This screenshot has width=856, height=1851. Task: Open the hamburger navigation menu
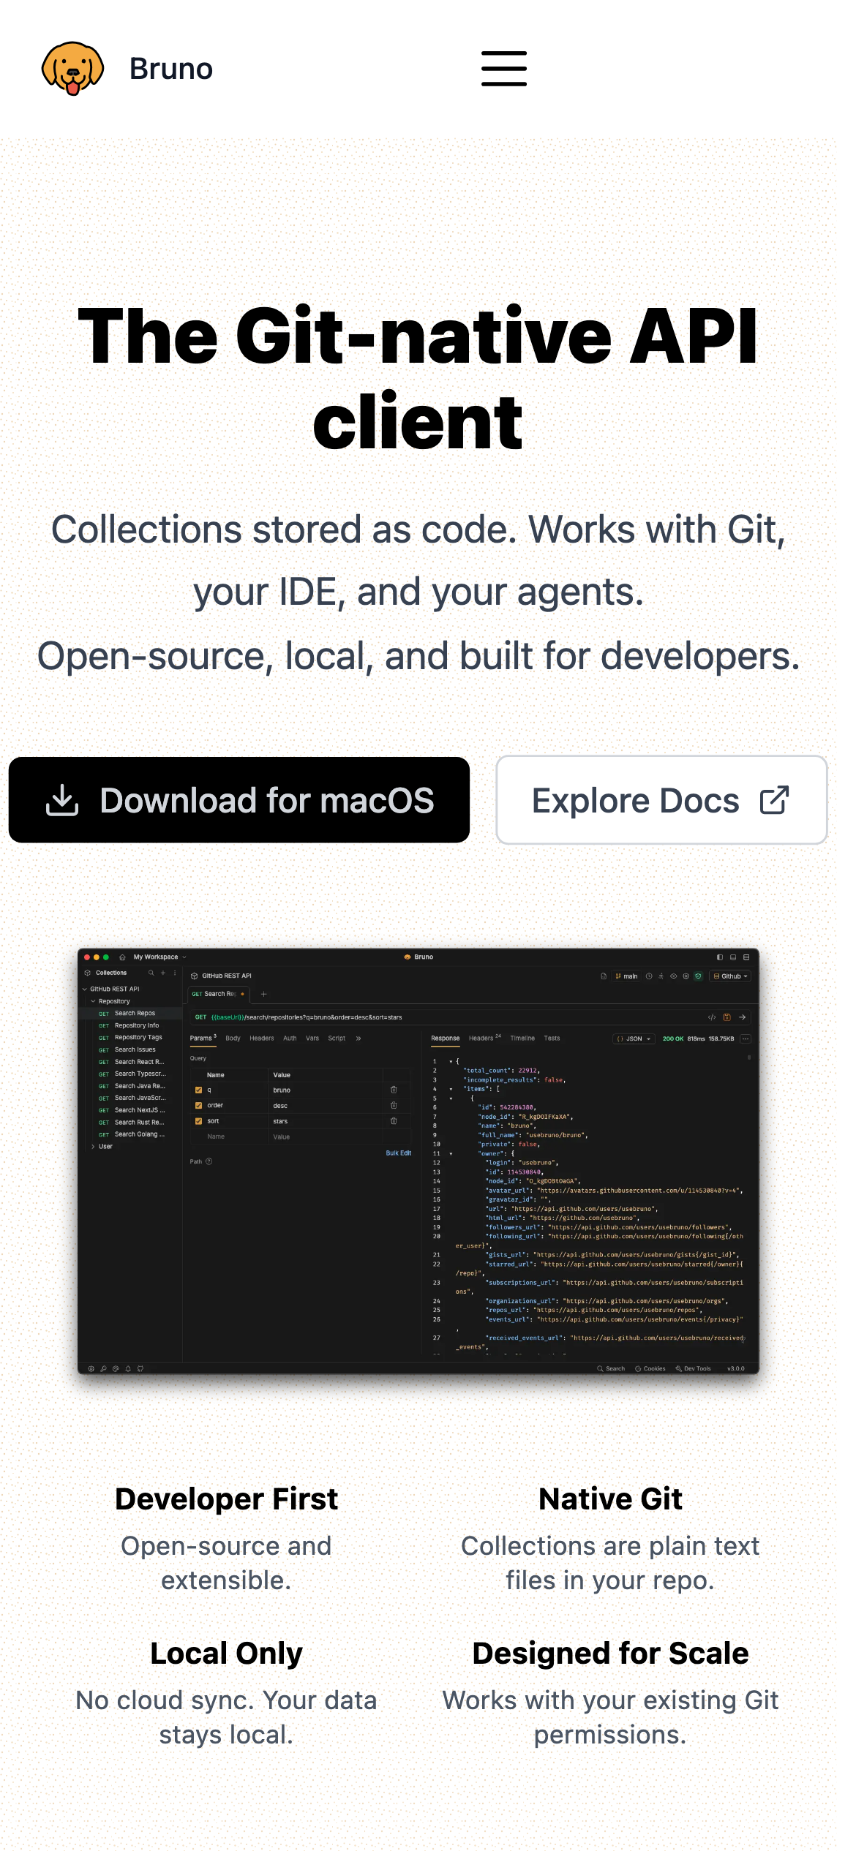tap(503, 69)
